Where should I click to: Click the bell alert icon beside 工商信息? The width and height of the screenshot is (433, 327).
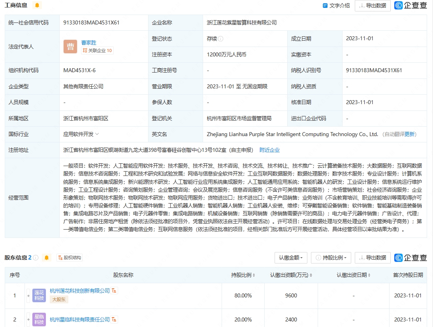click(x=37, y=5)
